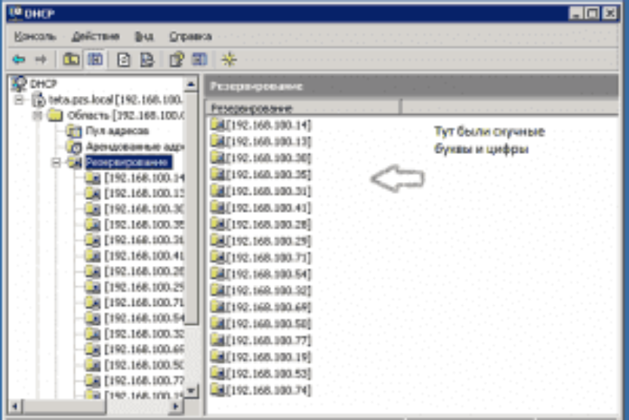Click the Область folder icon in tree
This screenshot has height=420, width=629.
pyautogui.click(x=55, y=116)
